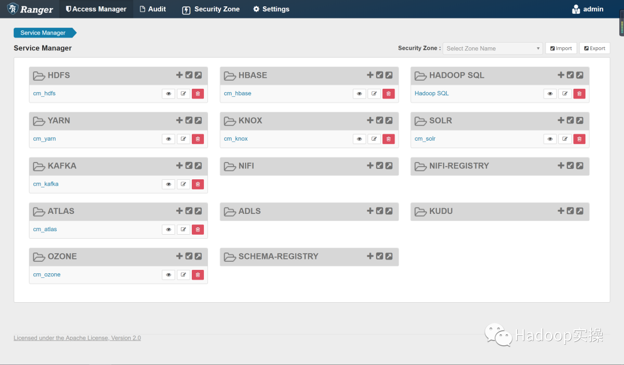Image resolution: width=624 pixels, height=365 pixels.
Task: Add a new KUDU service
Action: pyautogui.click(x=560, y=211)
